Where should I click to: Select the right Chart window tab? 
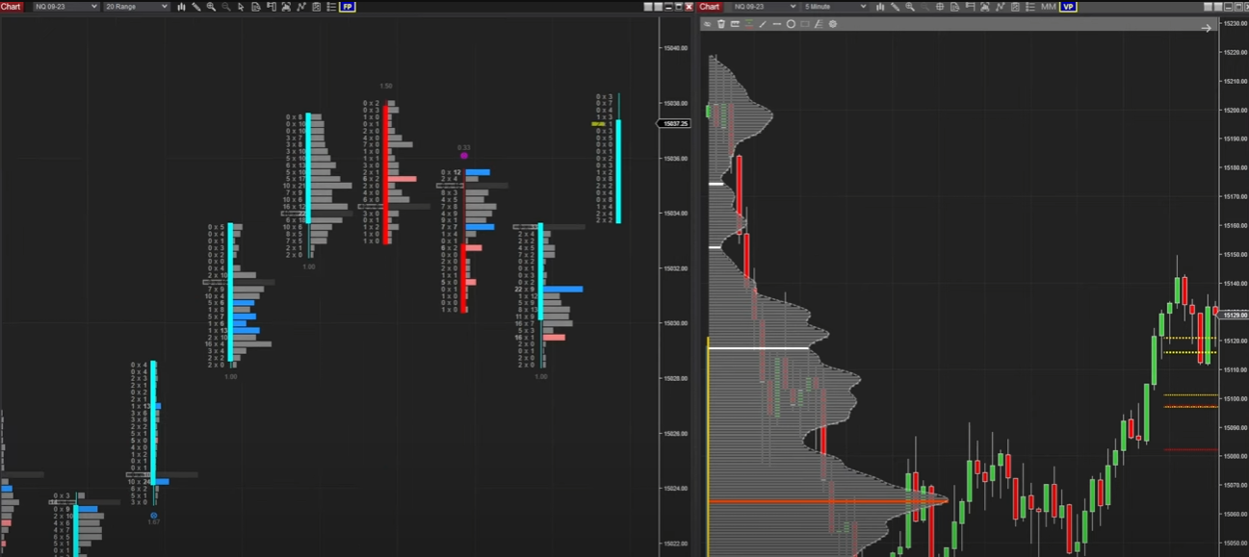coord(711,7)
